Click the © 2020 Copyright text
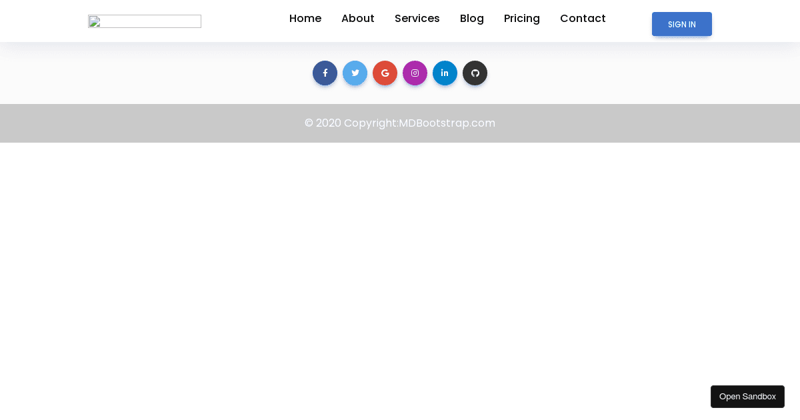800x420 pixels. tap(351, 123)
